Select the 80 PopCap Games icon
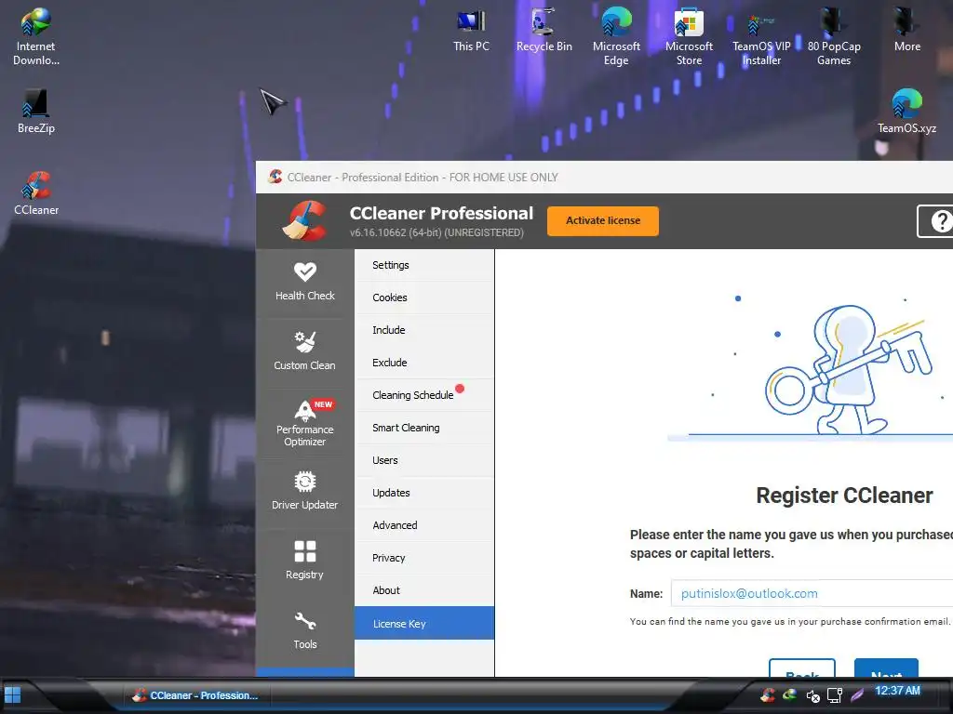This screenshot has width=953, height=714. click(x=834, y=36)
